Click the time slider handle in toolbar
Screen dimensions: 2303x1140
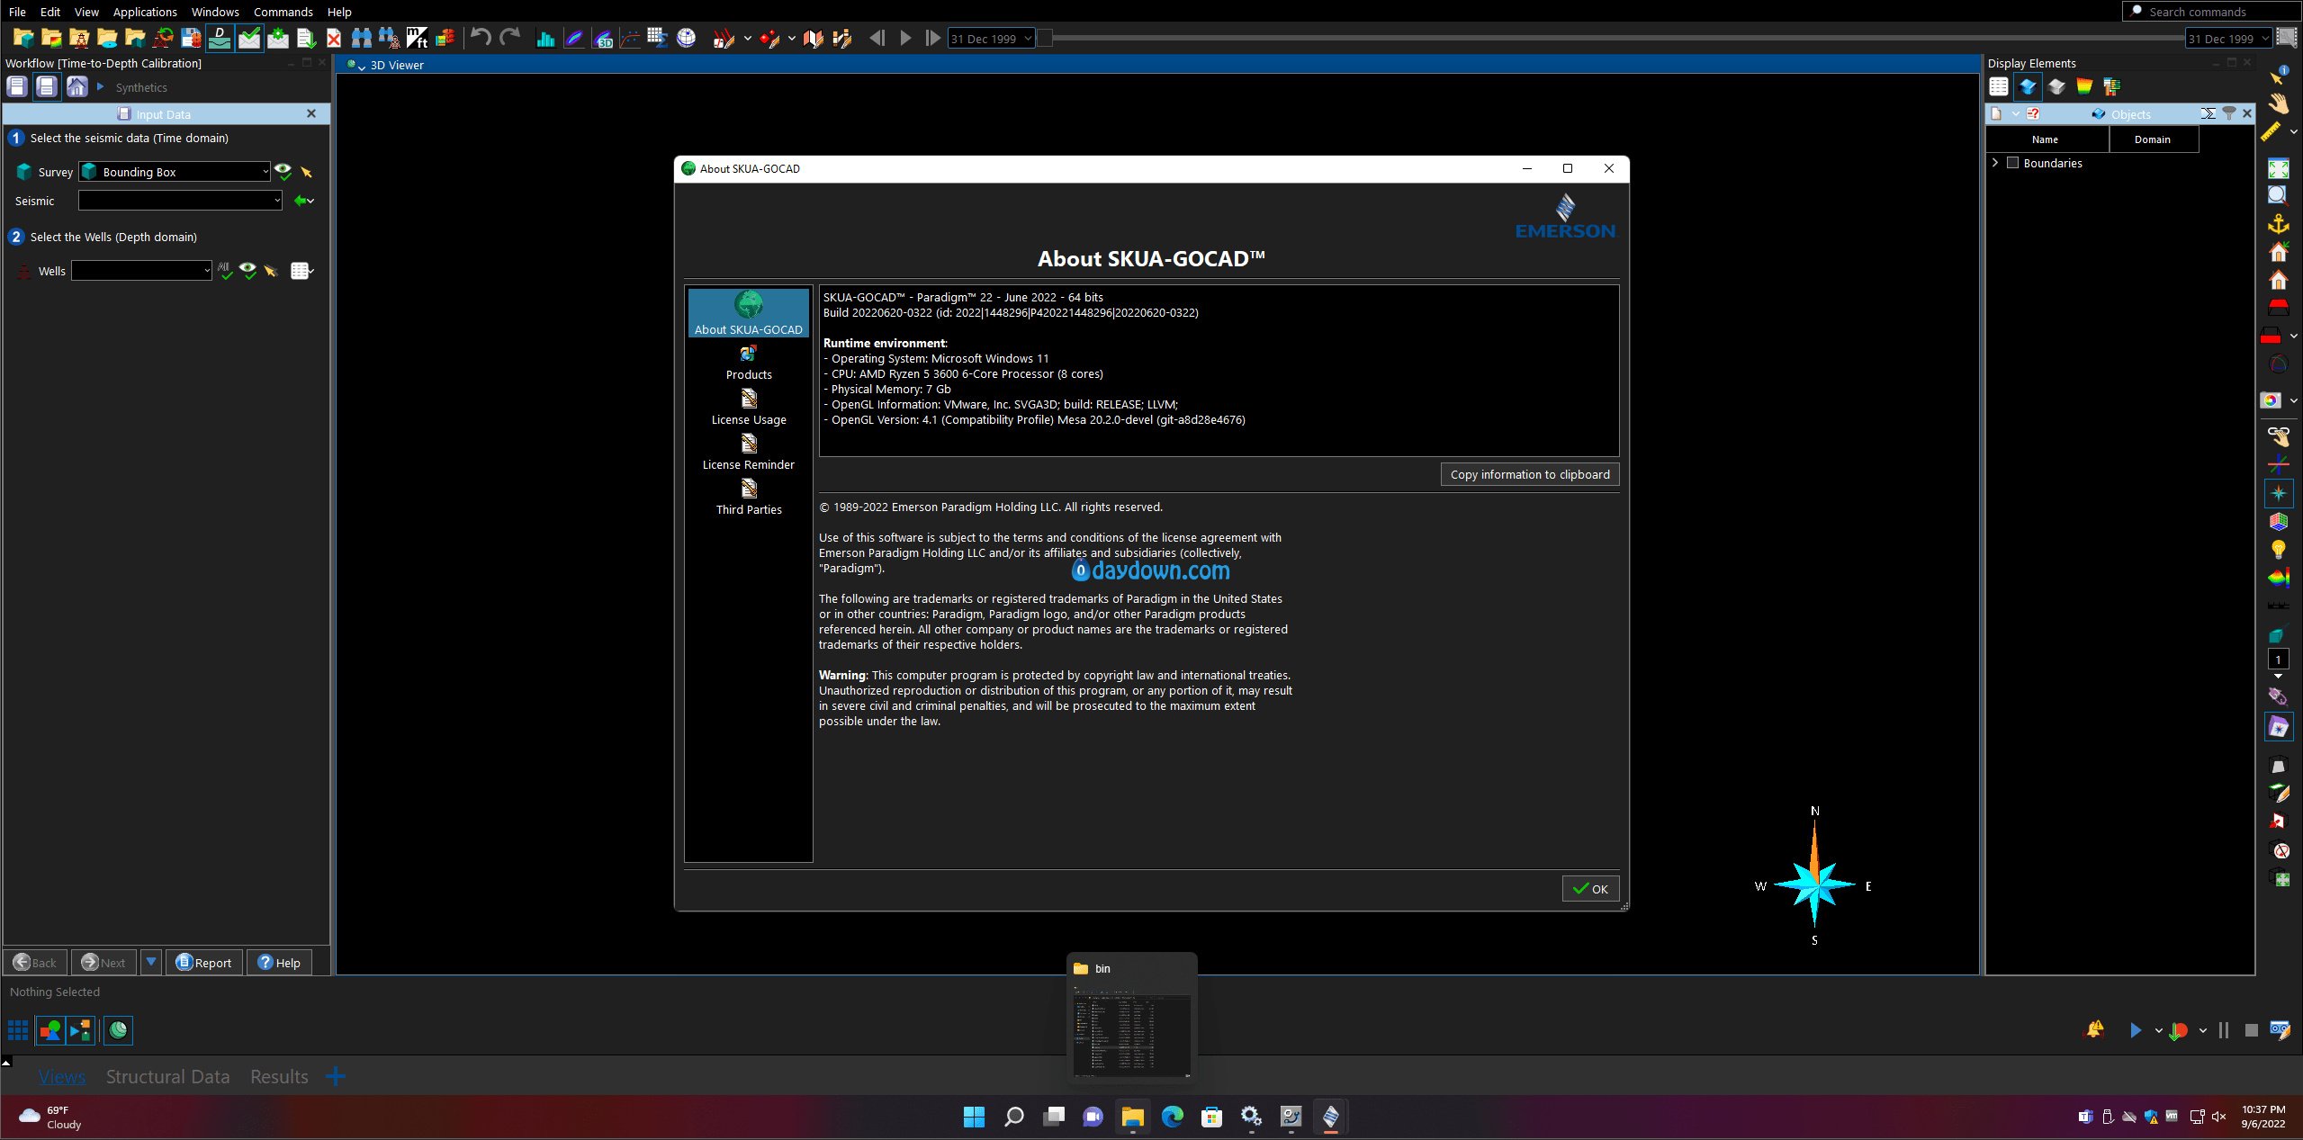[x=1045, y=39]
